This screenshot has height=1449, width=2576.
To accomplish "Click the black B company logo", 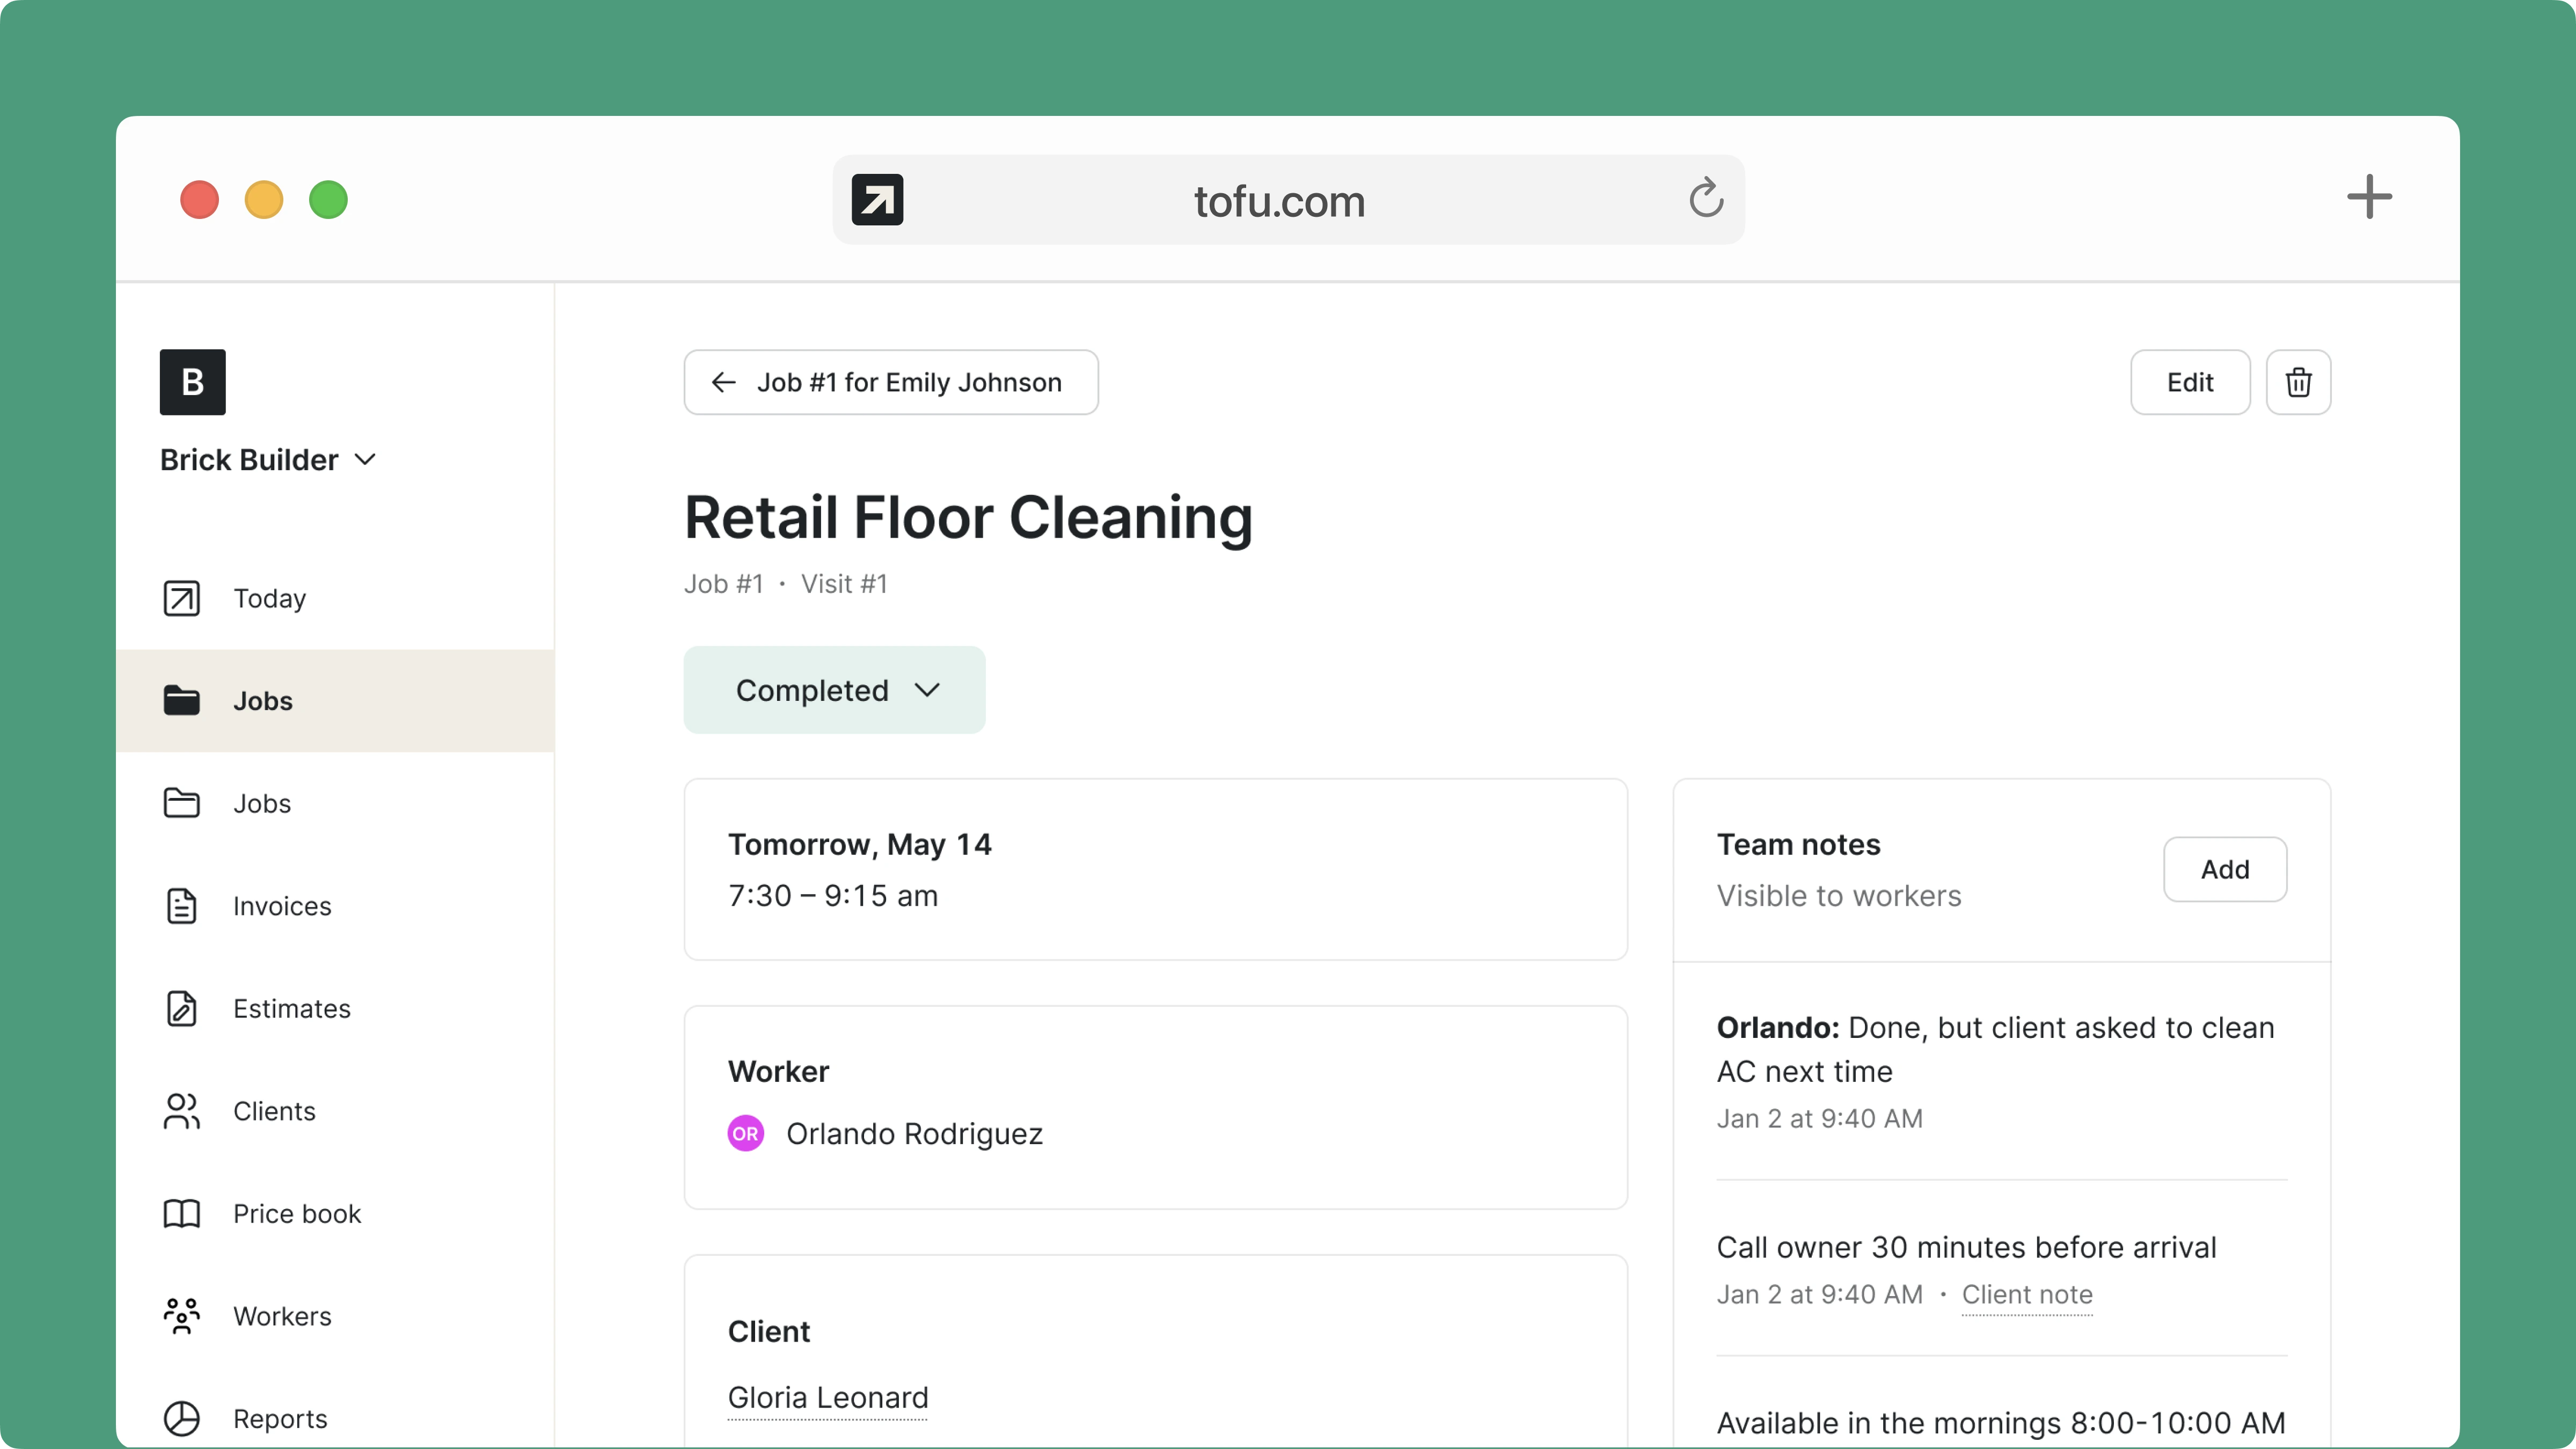I will (193, 382).
